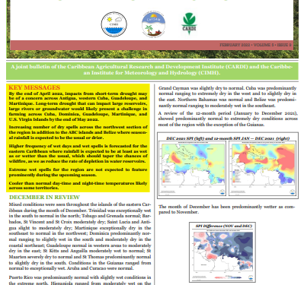The image size is (304, 285).
Task: Click the paragraph starting 'Puerto Rico was predominantly'
Action: [80, 280]
